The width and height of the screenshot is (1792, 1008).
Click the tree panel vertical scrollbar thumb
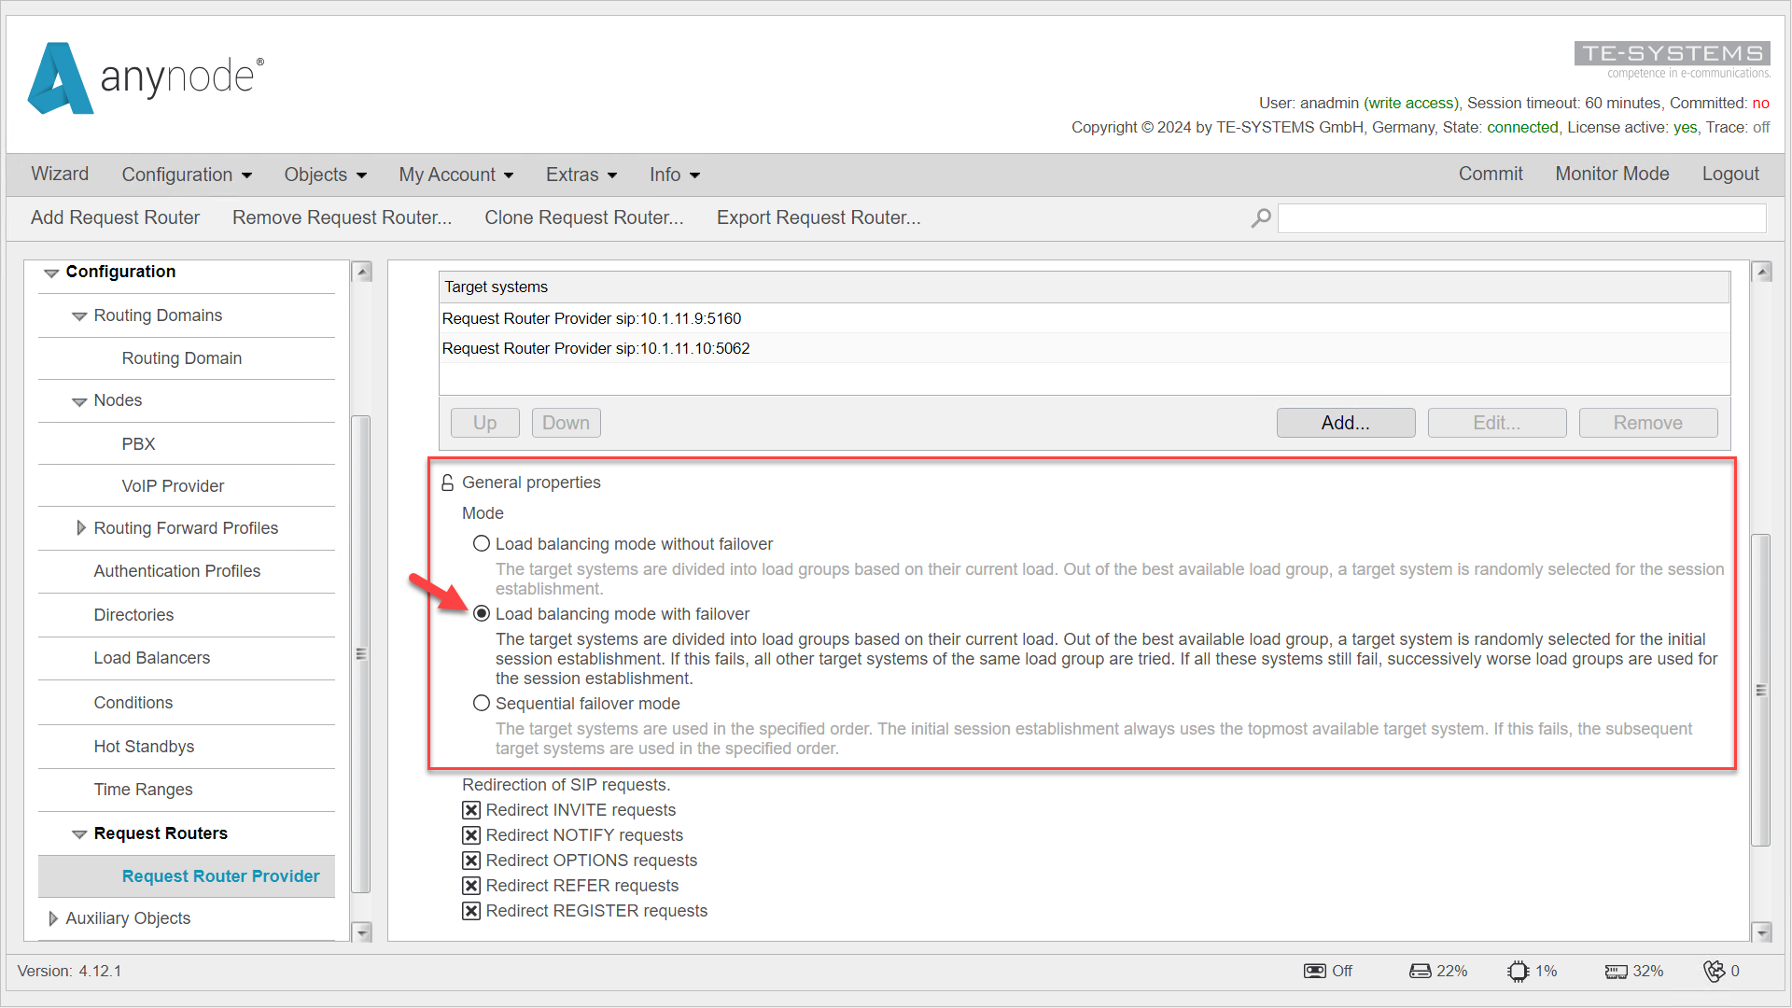[361, 653]
